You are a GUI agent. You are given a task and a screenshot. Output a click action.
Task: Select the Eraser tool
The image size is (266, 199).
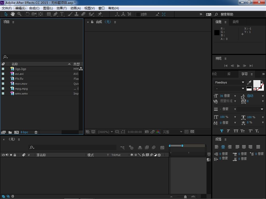(x=83, y=14)
